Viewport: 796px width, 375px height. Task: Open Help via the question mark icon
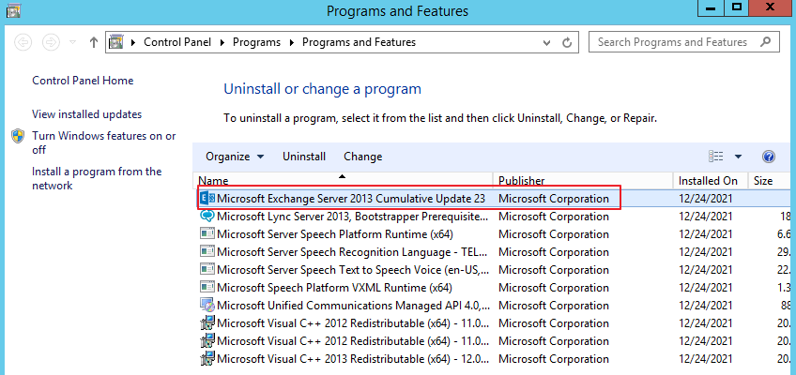click(x=769, y=157)
